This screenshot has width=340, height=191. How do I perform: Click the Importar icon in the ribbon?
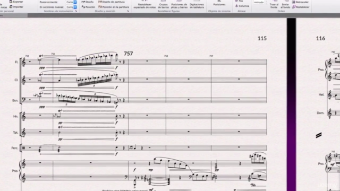(11, 7)
